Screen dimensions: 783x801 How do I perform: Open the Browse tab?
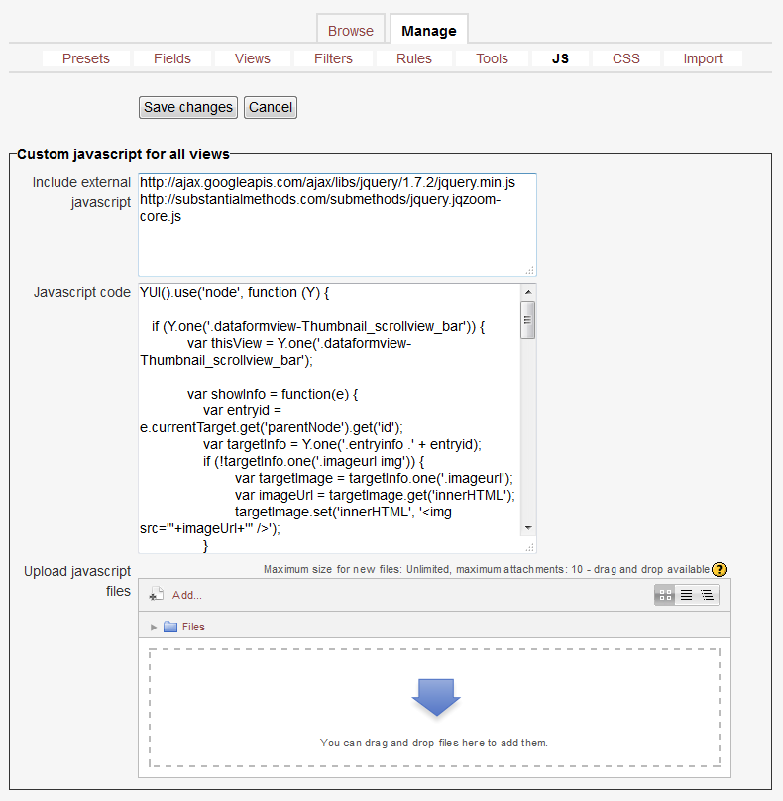tap(351, 31)
